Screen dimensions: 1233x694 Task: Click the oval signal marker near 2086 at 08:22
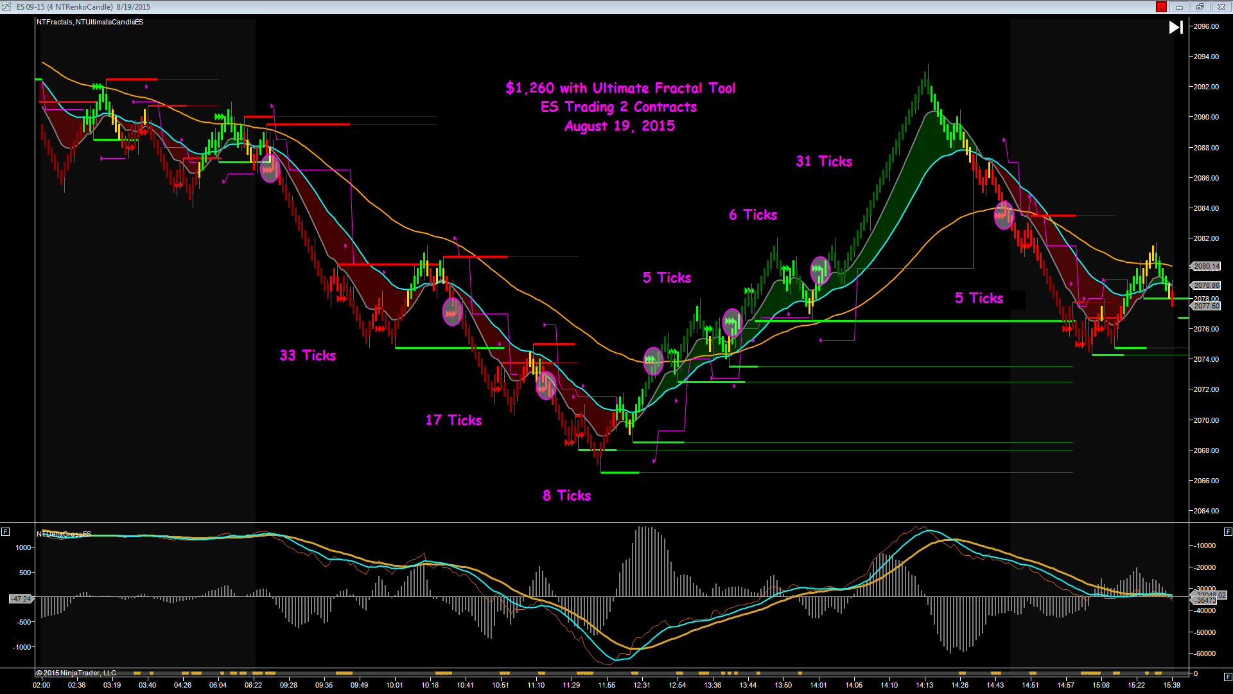(x=270, y=169)
